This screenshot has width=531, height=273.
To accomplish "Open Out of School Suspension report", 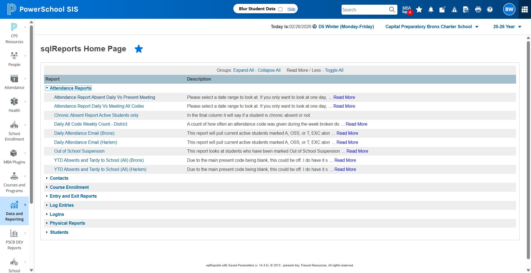I will pyautogui.click(x=79, y=151).
